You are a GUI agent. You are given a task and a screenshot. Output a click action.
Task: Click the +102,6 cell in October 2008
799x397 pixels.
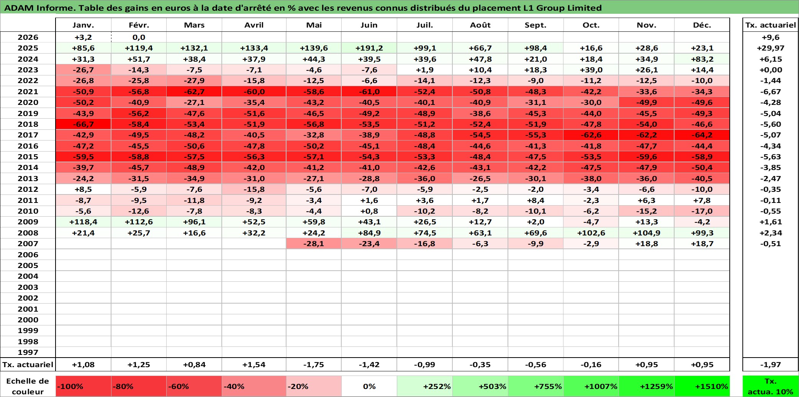pyautogui.click(x=591, y=233)
